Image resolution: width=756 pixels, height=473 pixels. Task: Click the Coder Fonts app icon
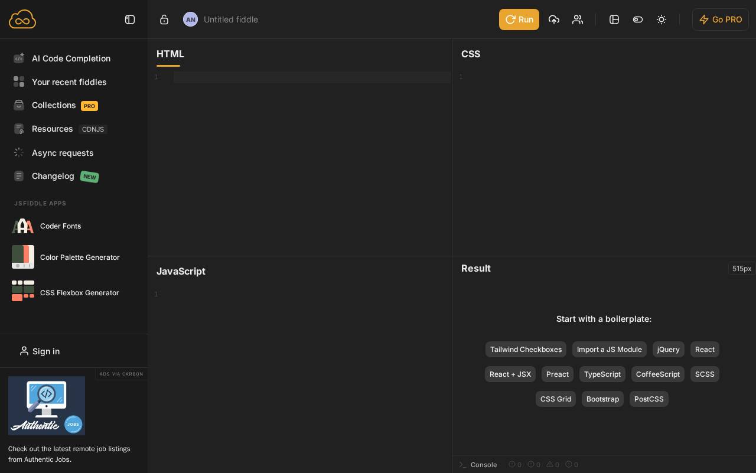click(x=23, y=226)
